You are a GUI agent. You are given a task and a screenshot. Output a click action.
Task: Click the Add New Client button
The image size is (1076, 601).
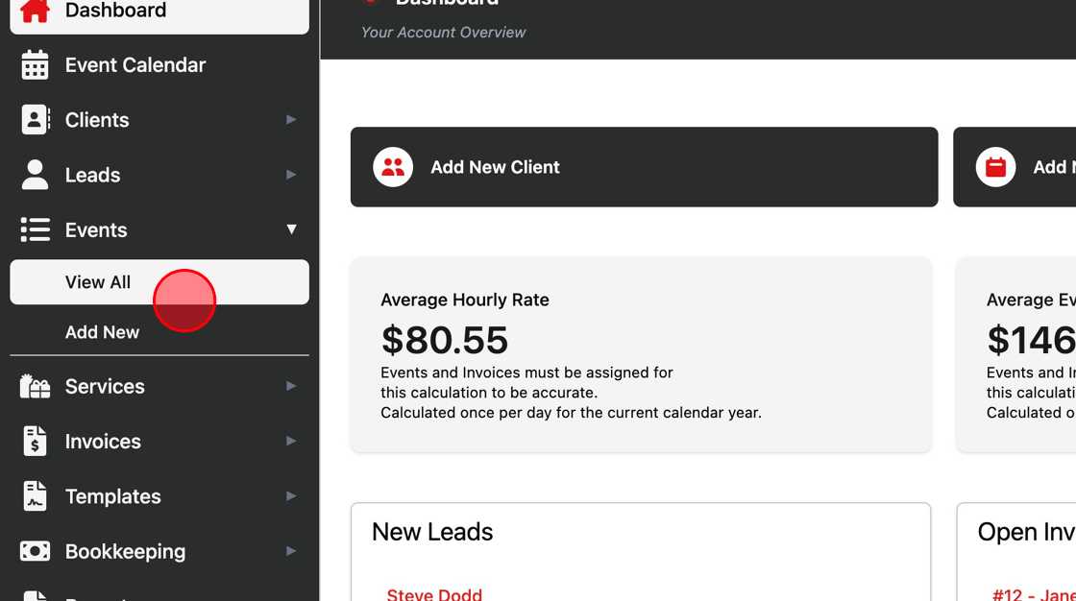pos(644,167)
